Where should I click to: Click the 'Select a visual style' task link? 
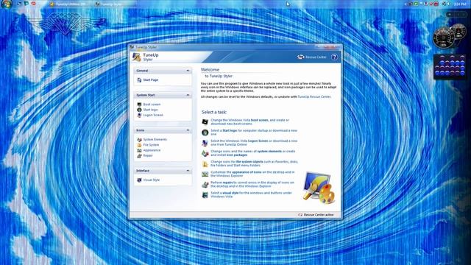point(251,194)
